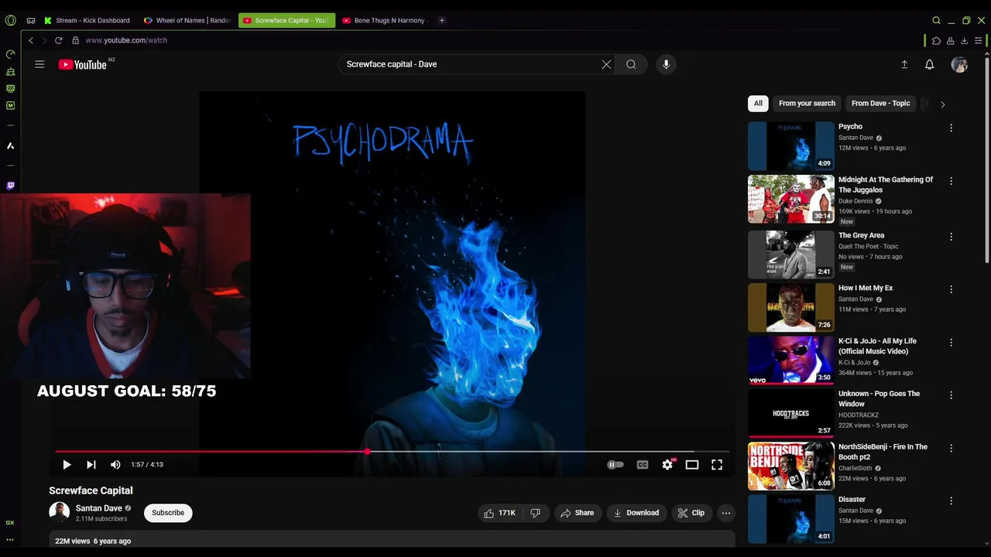Open GX Corner gamepad icon
Image resolution: width=991 pixels, height=557 pixels.
tap(31, 20)
